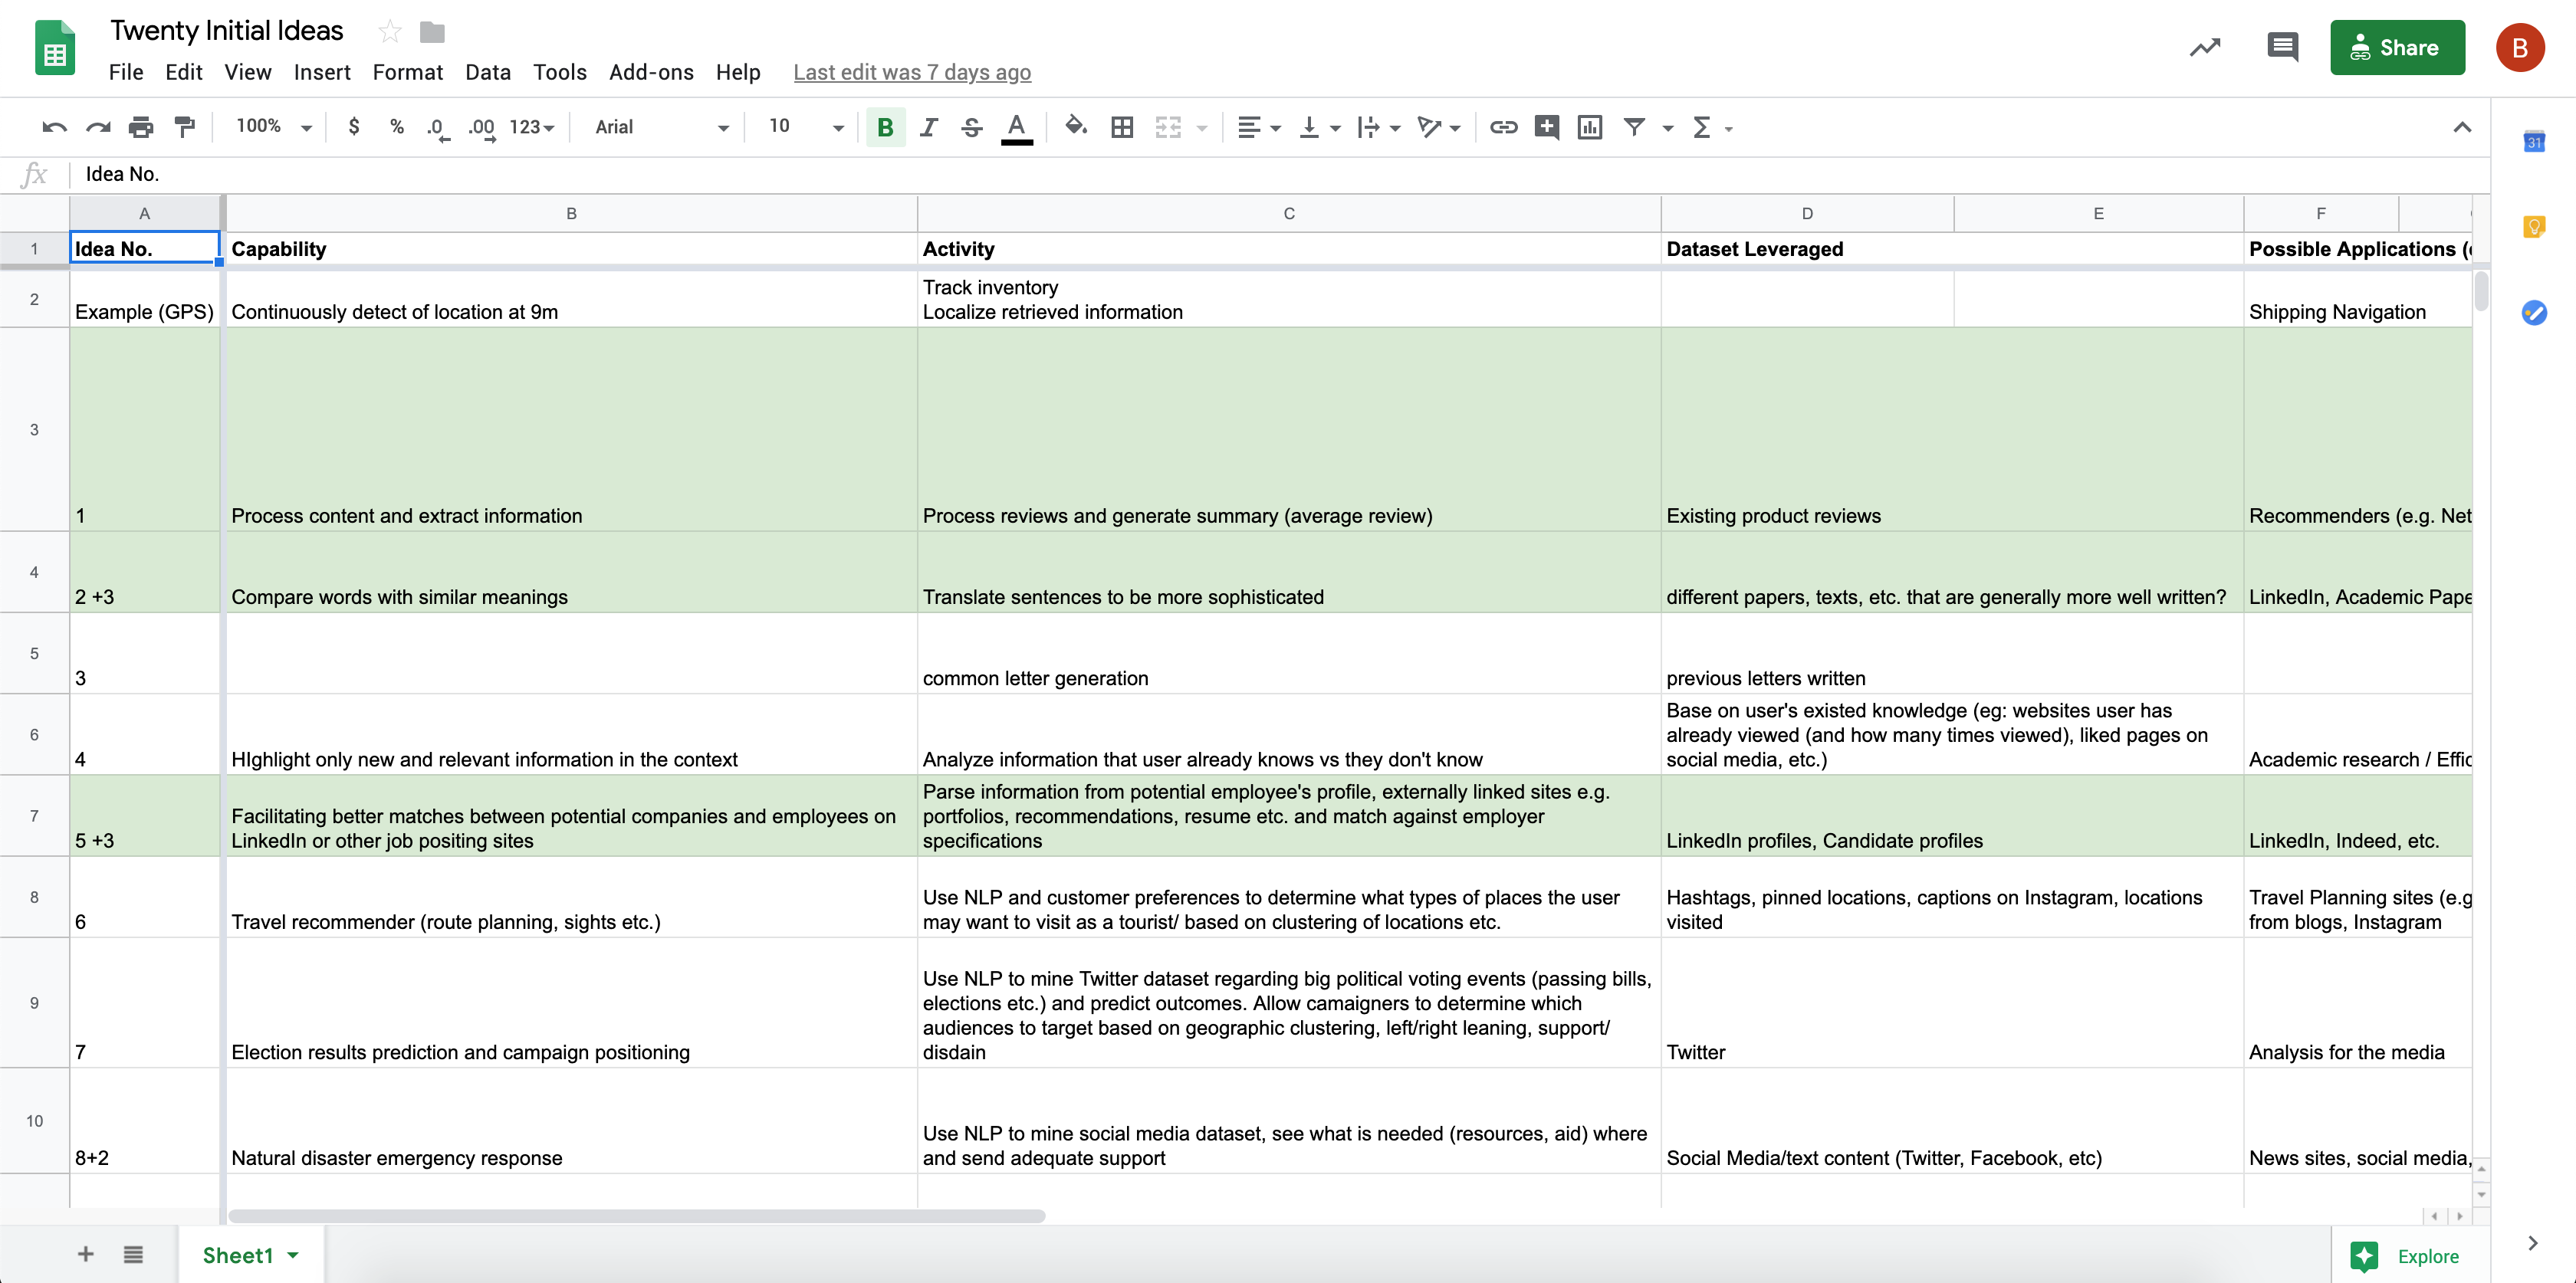
Task: Open the View menu
Action: tap(248, 72)
